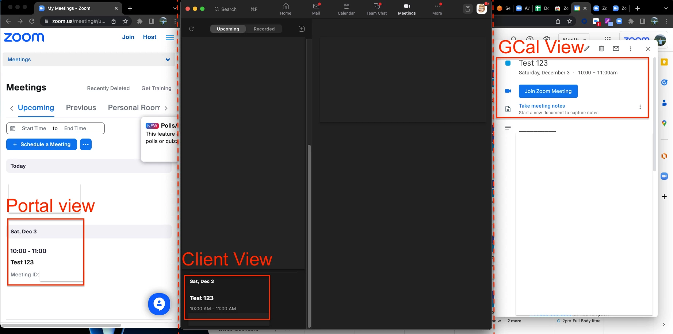Viewport: 673px width, 334px height.
Task: Open the hamburger menu in Zoom portal
Action: 170,38
